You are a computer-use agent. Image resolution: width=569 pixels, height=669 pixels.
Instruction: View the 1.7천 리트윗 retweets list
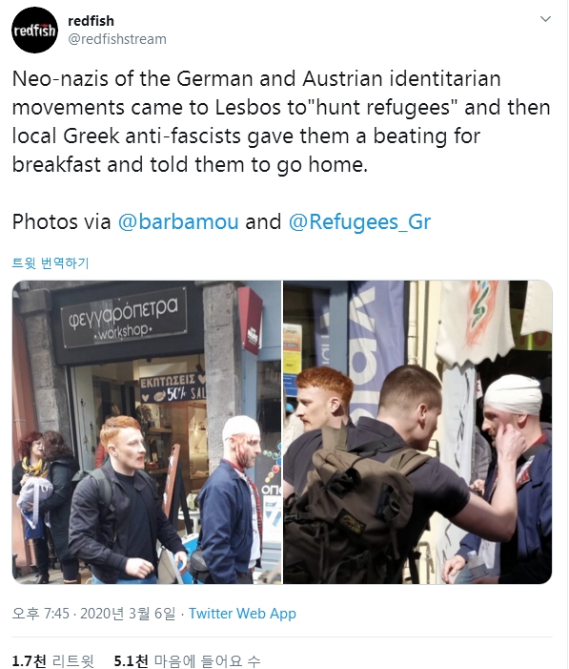[52, 661]
